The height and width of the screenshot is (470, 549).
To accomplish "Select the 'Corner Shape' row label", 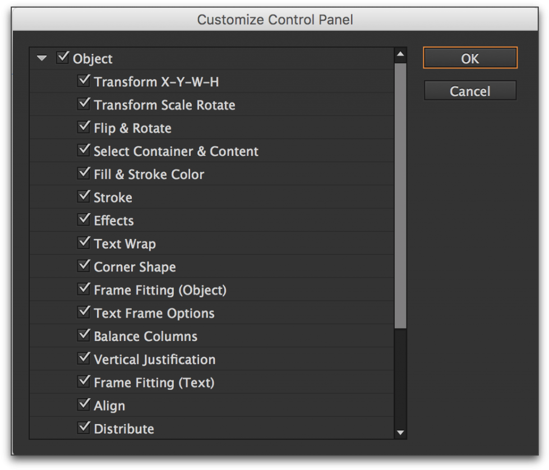I will tap(135, 267).
